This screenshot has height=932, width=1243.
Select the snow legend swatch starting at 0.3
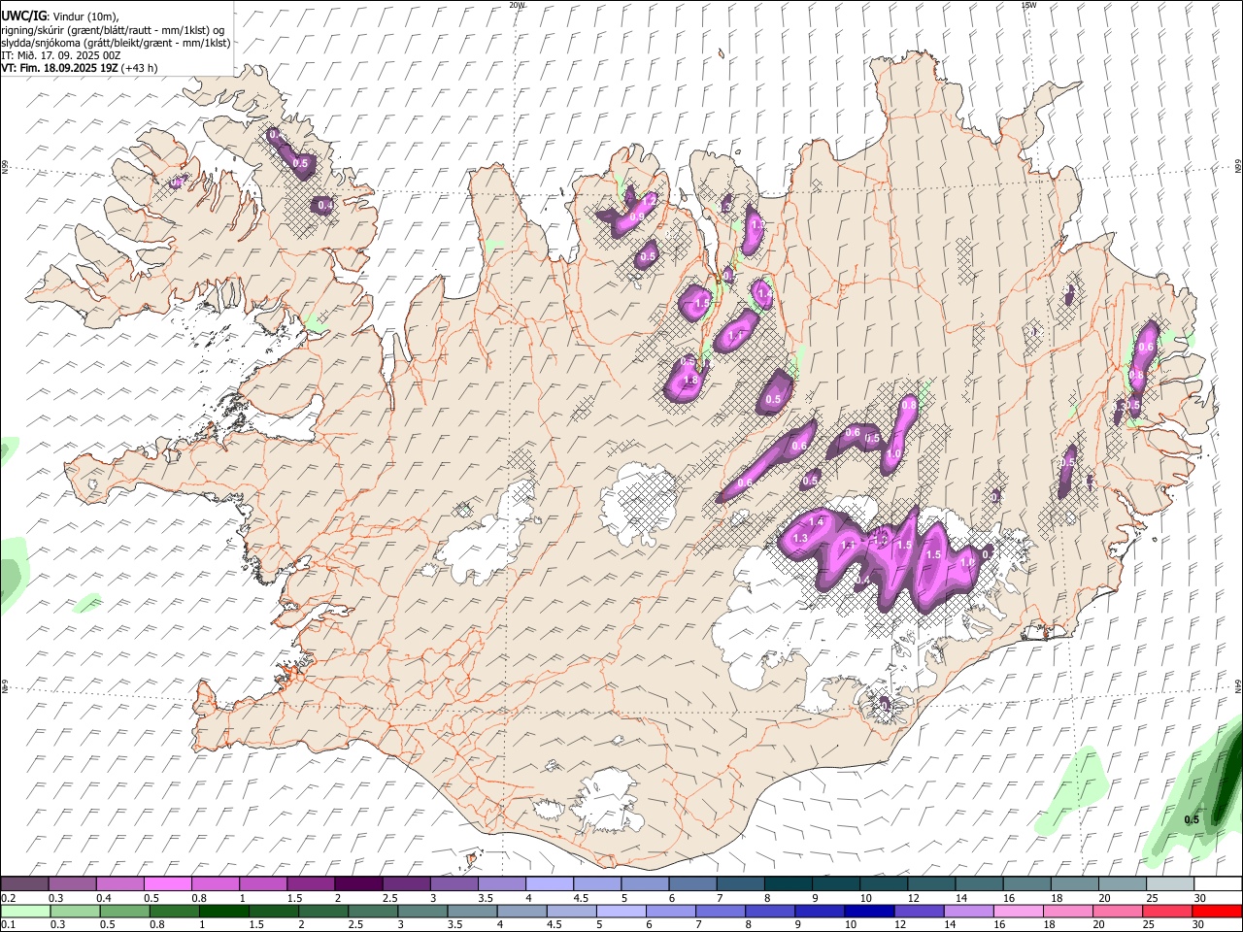[73, 884]
